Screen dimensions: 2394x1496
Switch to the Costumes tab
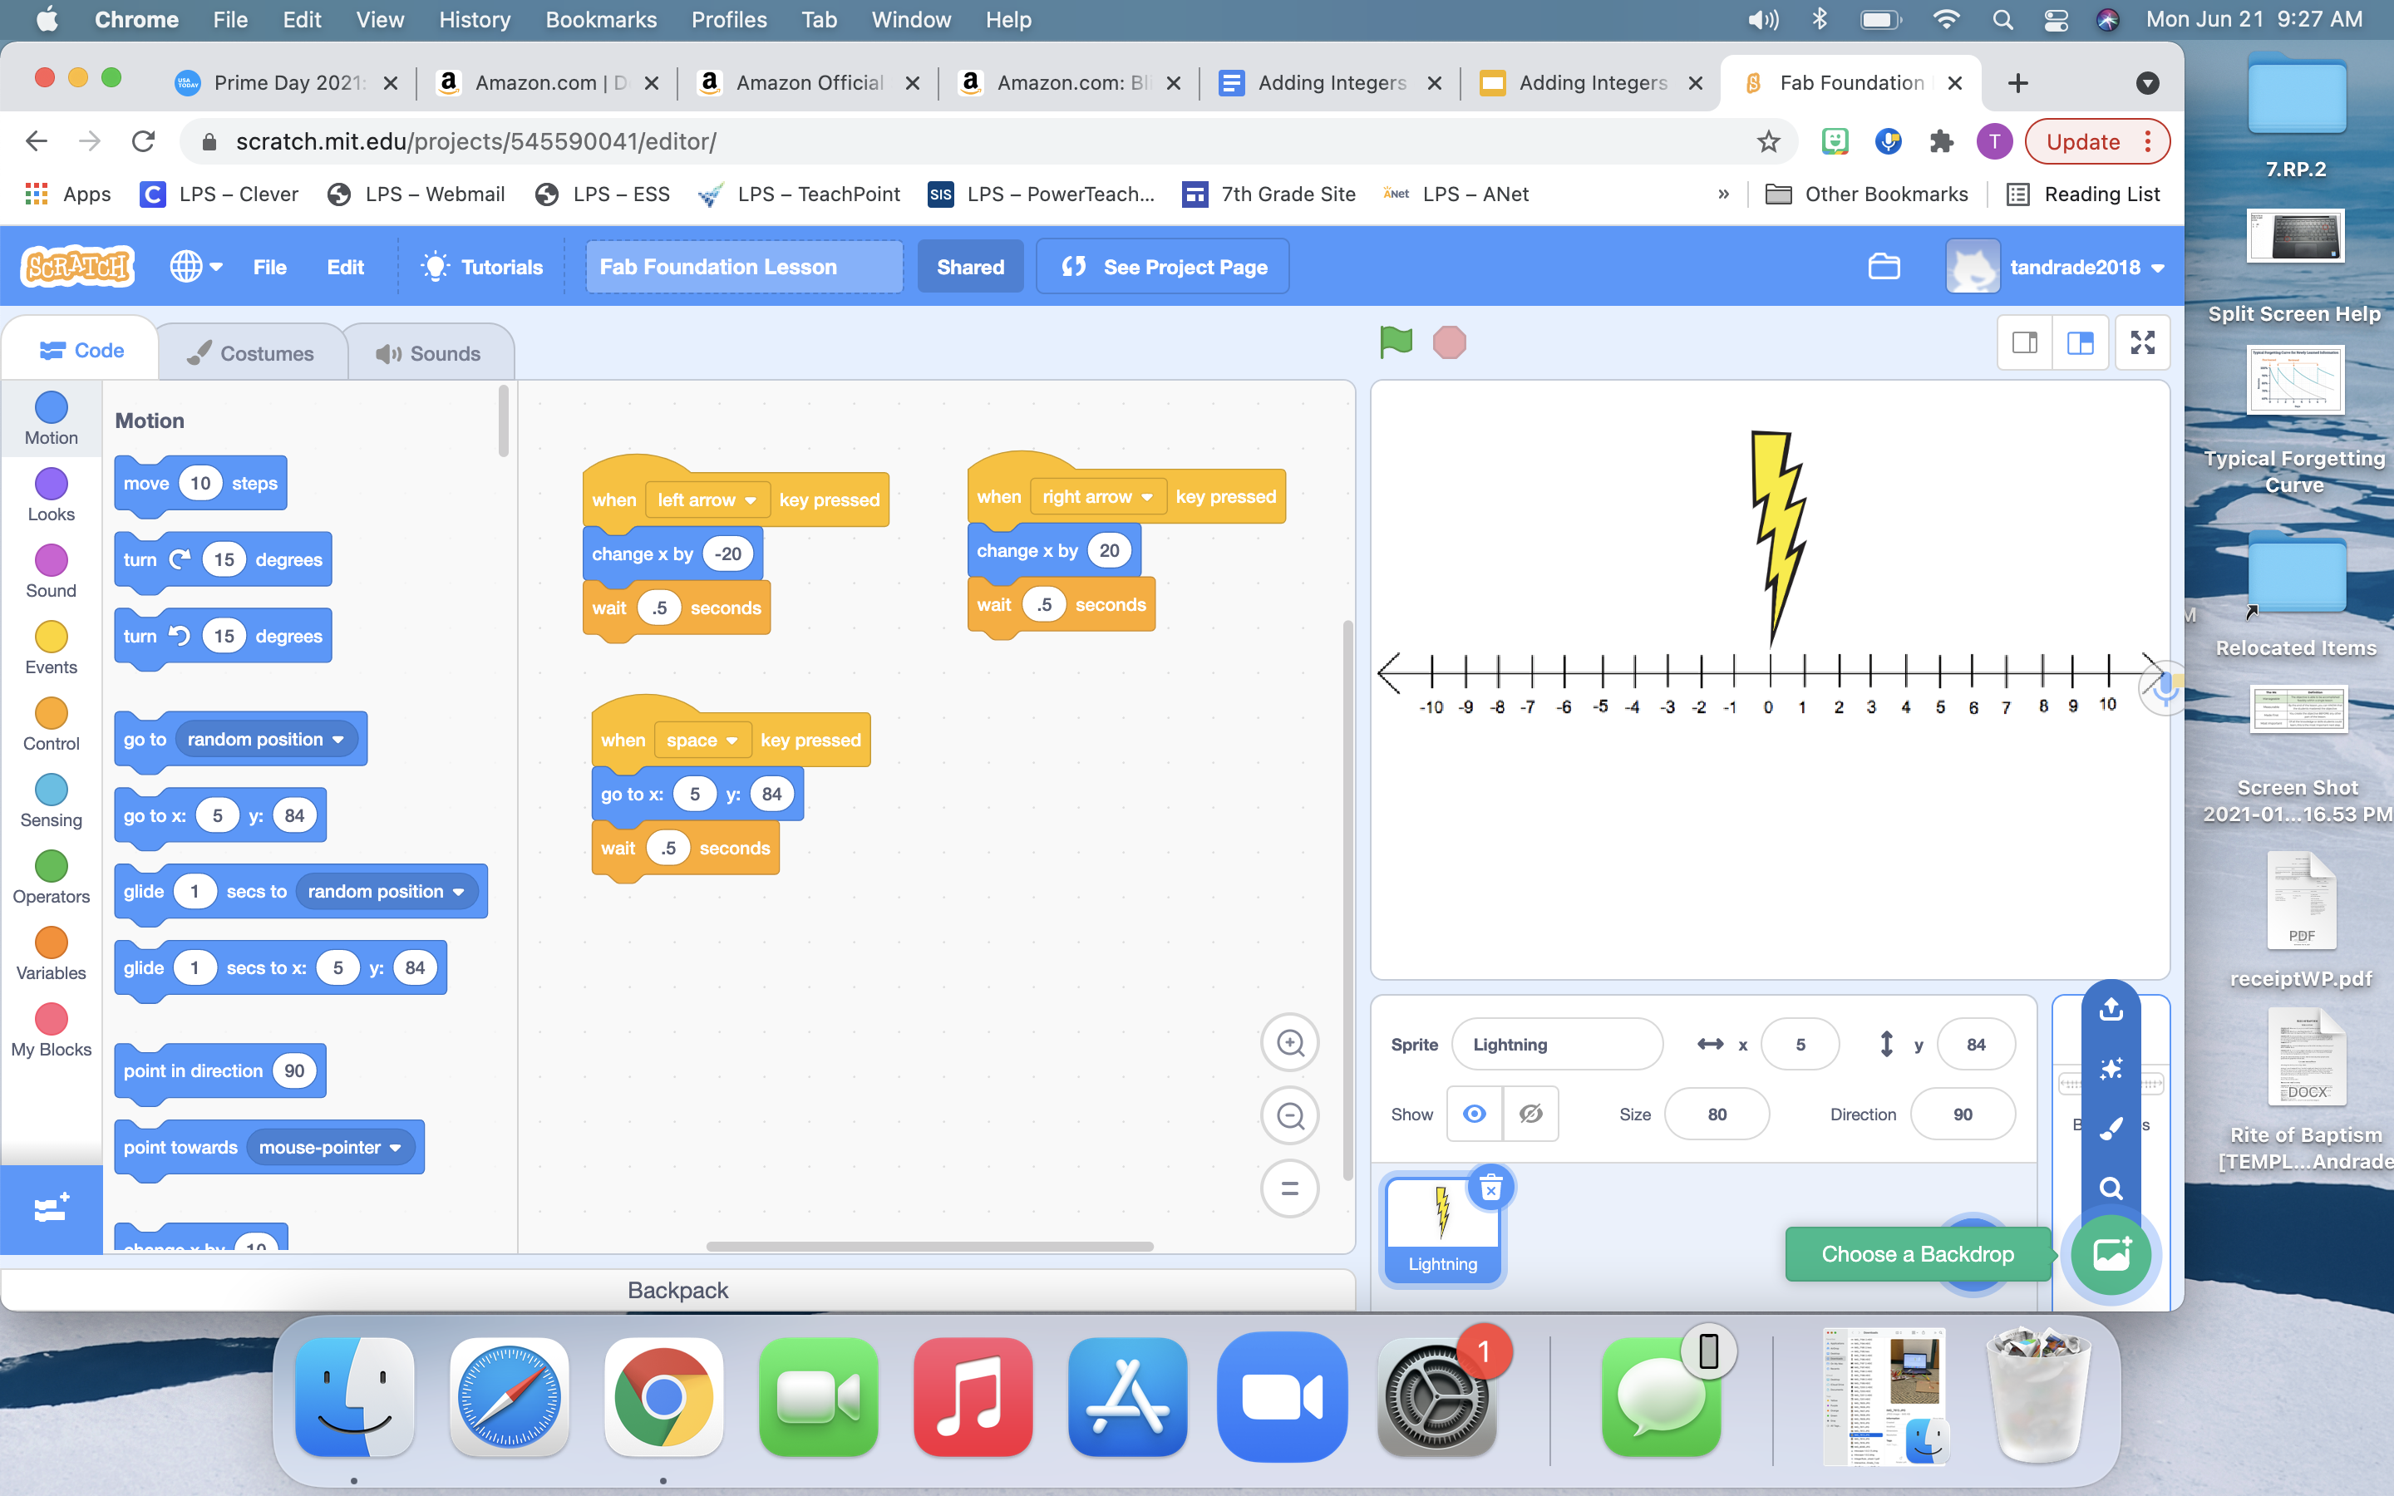click(251, 353)
